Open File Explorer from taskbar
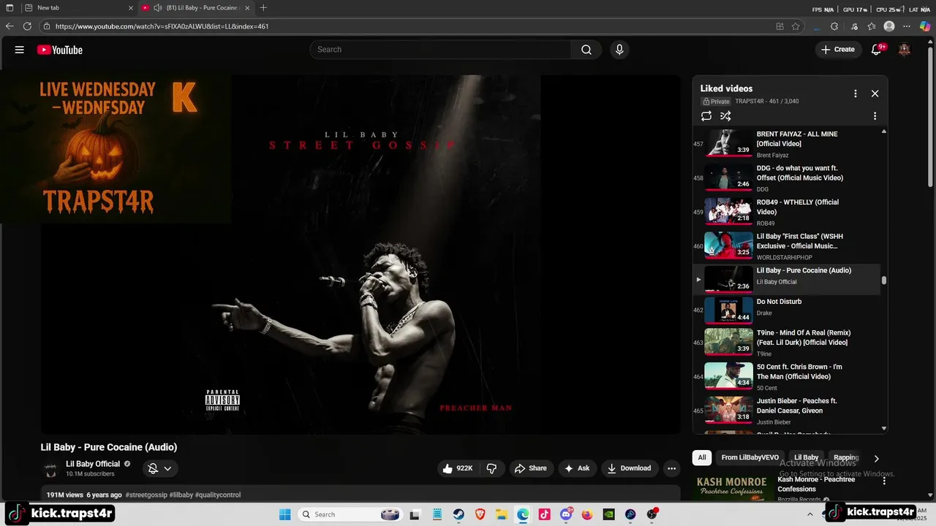Viewport: 936px width, 526px height. coord(502,514)
